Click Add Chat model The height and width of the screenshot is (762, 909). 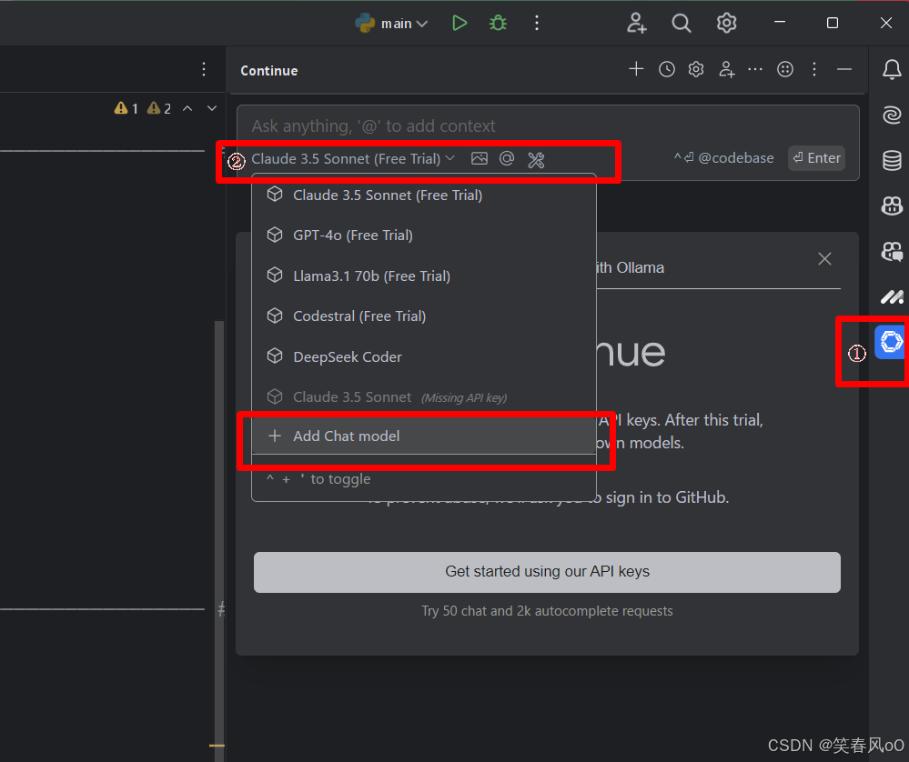(424, 436)
